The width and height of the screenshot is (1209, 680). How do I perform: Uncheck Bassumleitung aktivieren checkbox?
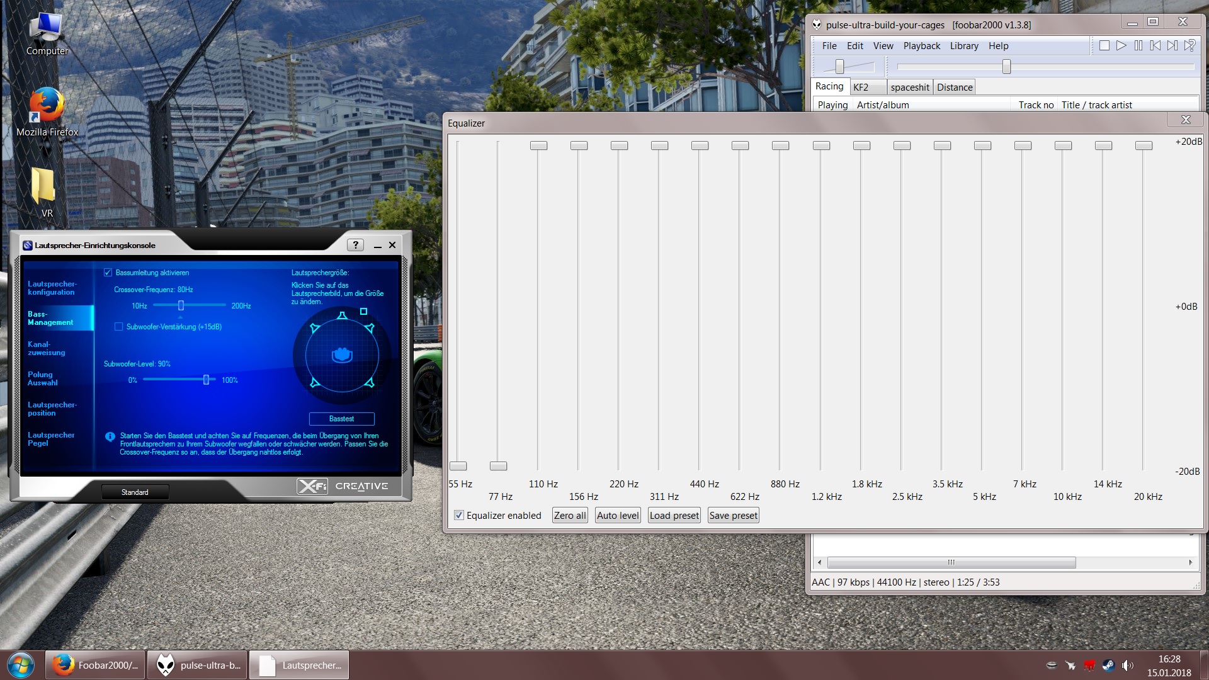[108, 273]
